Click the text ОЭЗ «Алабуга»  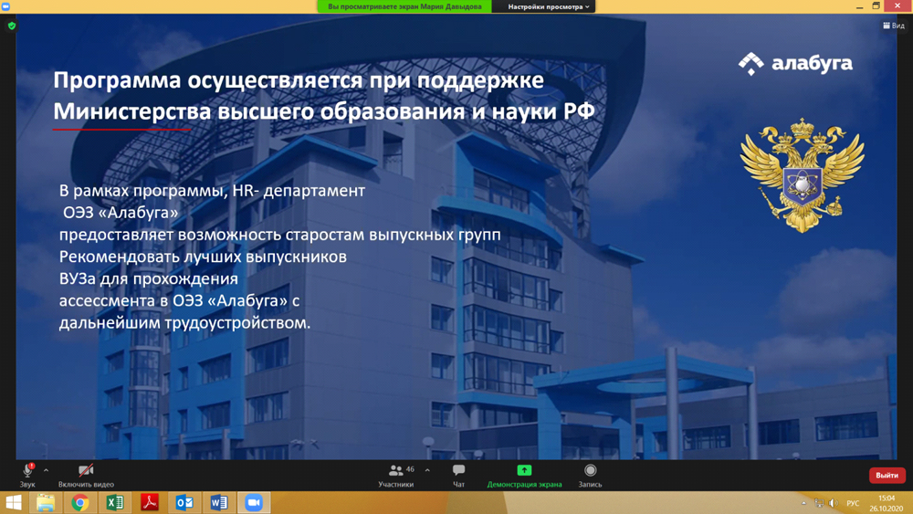pos(121,213)
